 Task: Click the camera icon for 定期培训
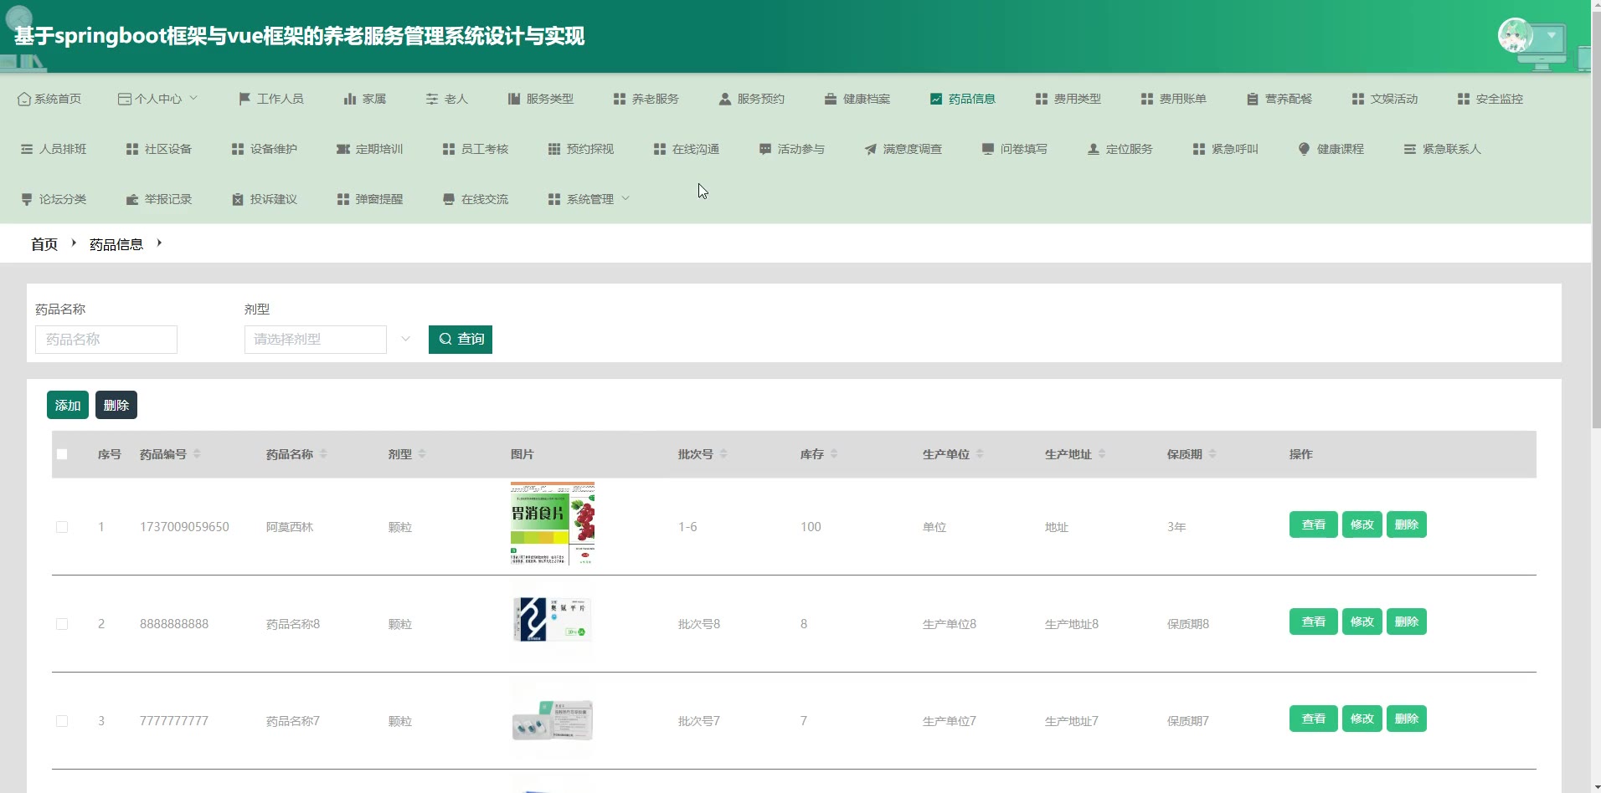pyautogui.click(x=343, y=149)
